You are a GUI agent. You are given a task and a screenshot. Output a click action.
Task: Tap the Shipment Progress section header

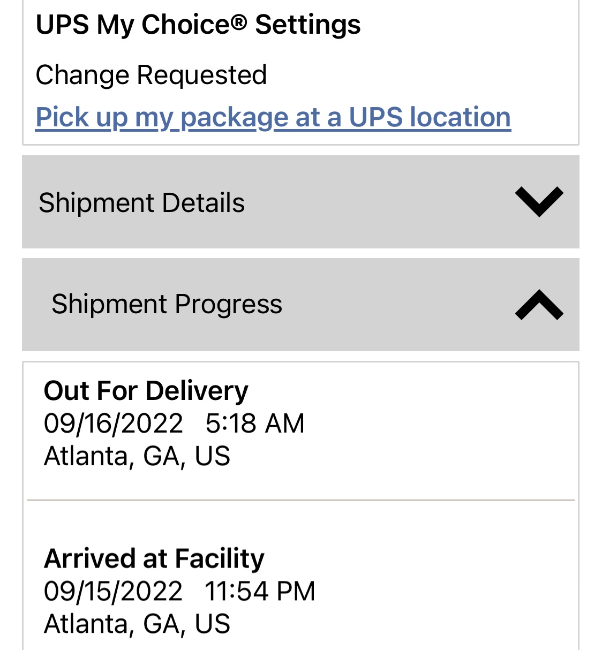167,305
